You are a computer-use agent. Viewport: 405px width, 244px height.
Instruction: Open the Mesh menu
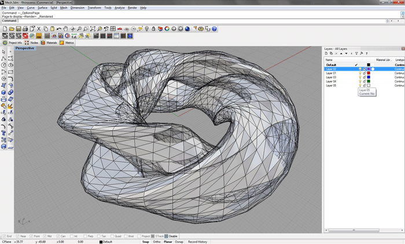64,8
